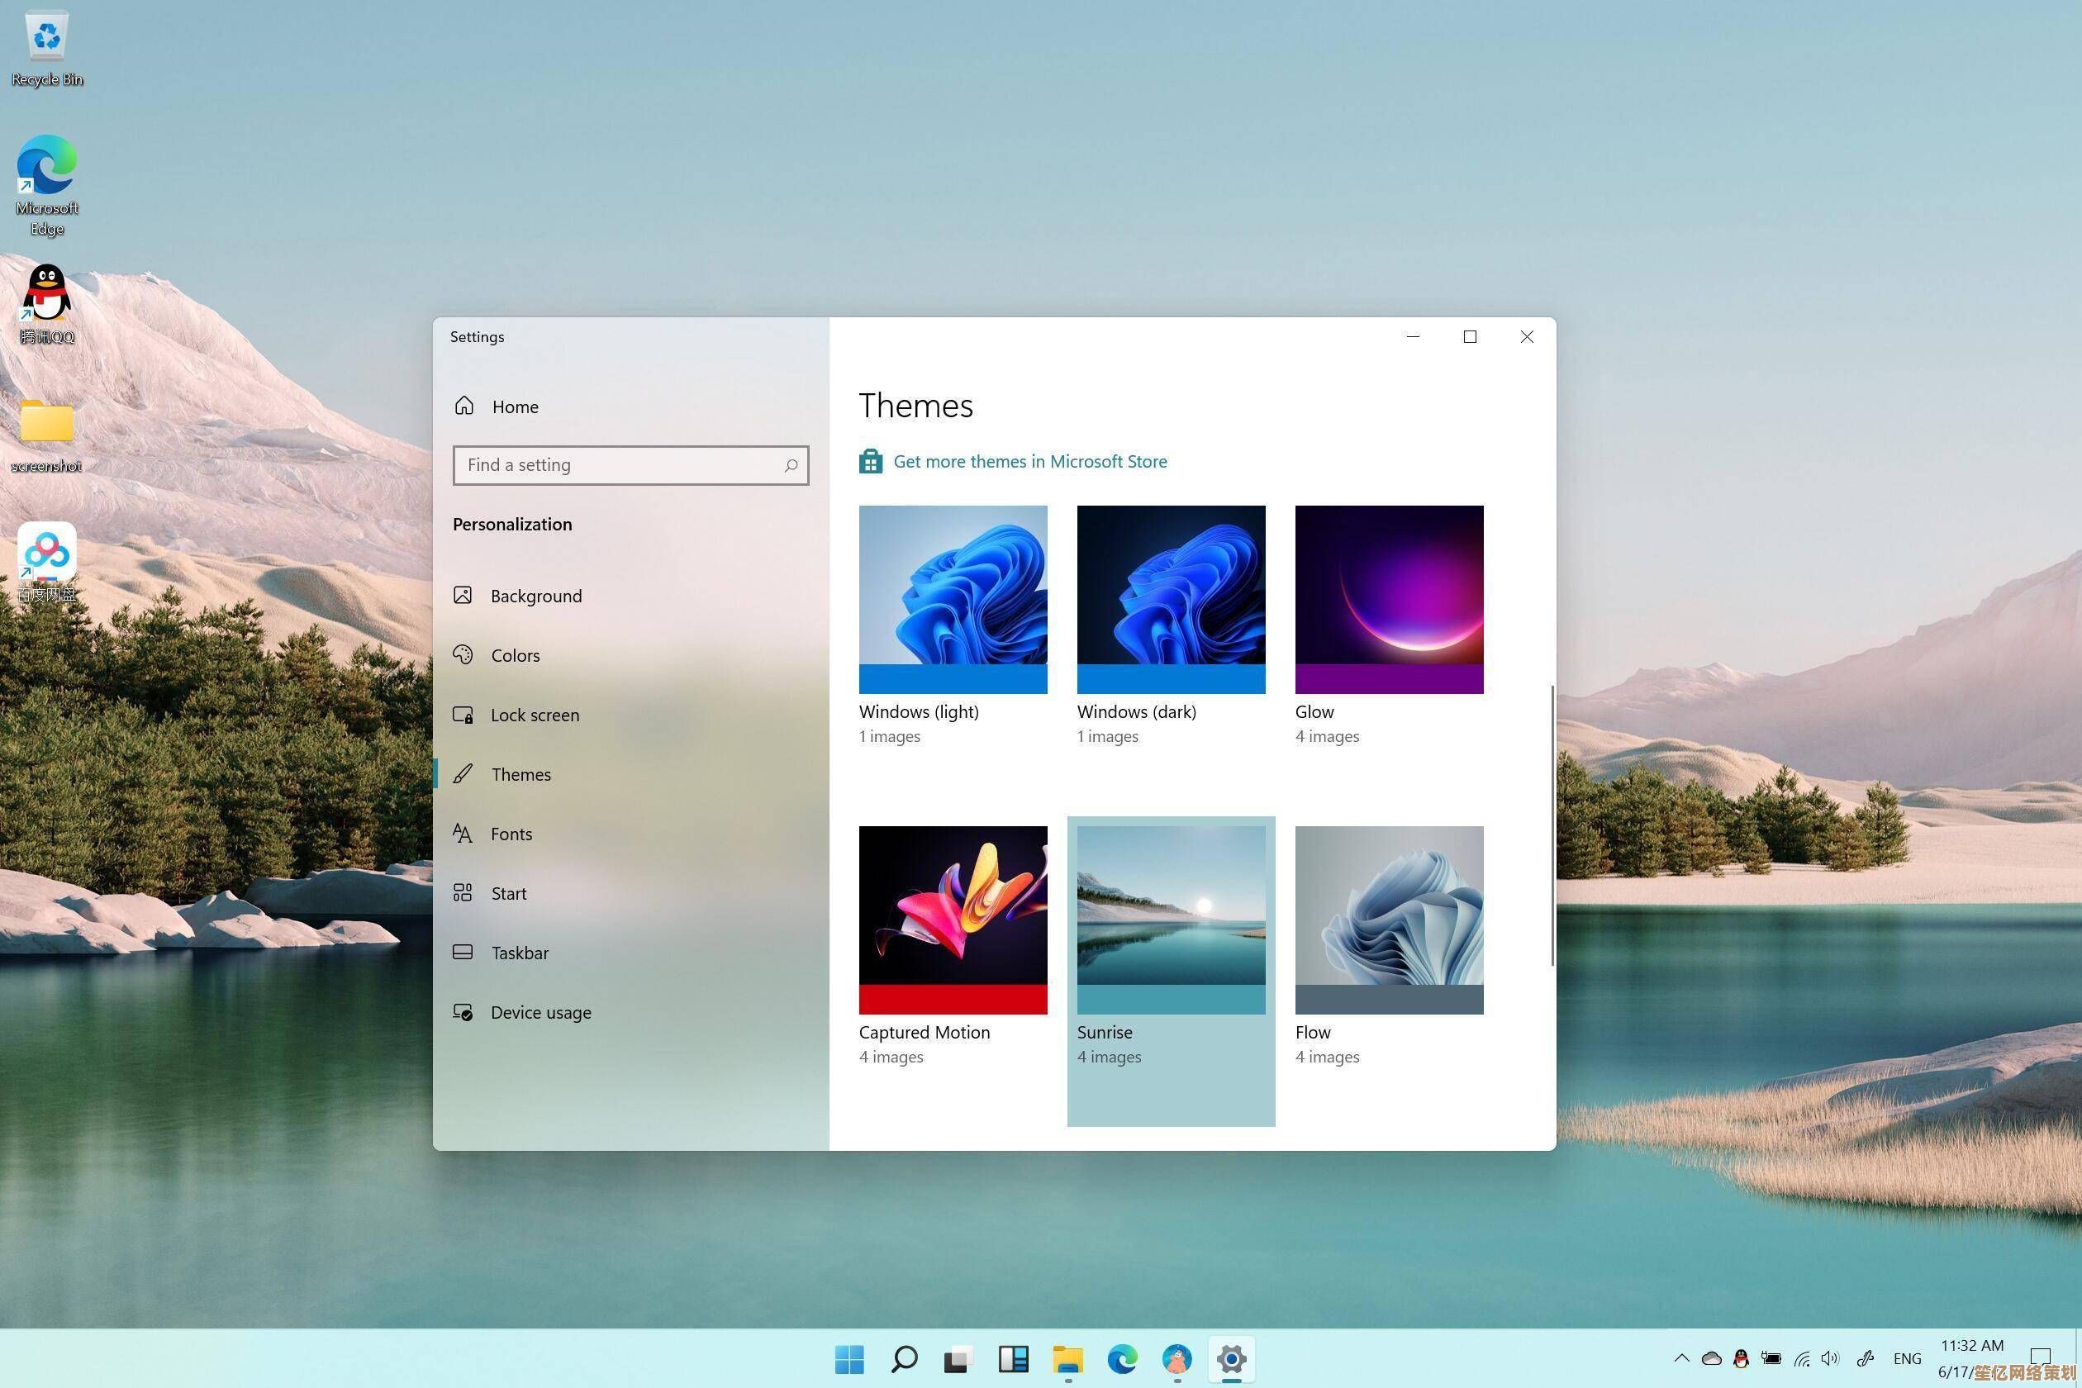Choose the Glow theme thumbnail

1388,599
